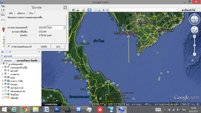Image resolution: width=201 pixels, height=113 pixels.
Task: Click the zoom slider handle on map
Action: coord(194,45)
